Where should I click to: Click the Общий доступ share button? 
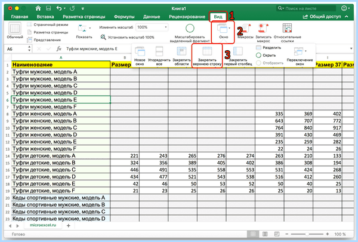click(322, 17)
